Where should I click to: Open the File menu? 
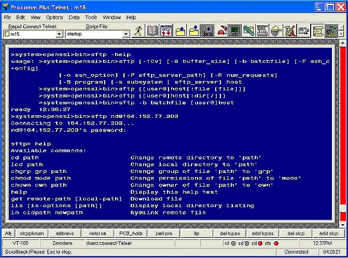[x=7, y=17]
